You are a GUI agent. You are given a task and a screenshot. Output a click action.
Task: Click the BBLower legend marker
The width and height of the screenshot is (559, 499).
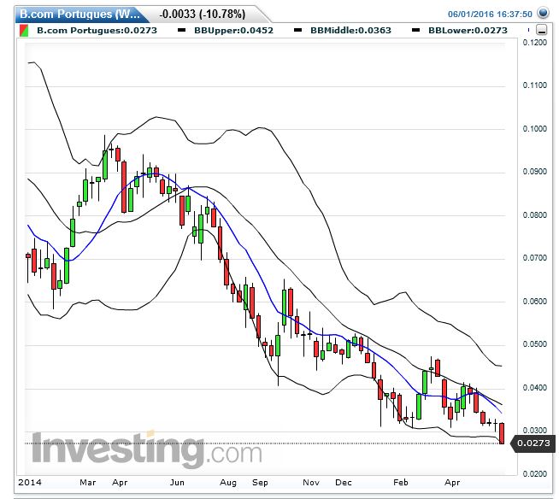click(415, 30)
